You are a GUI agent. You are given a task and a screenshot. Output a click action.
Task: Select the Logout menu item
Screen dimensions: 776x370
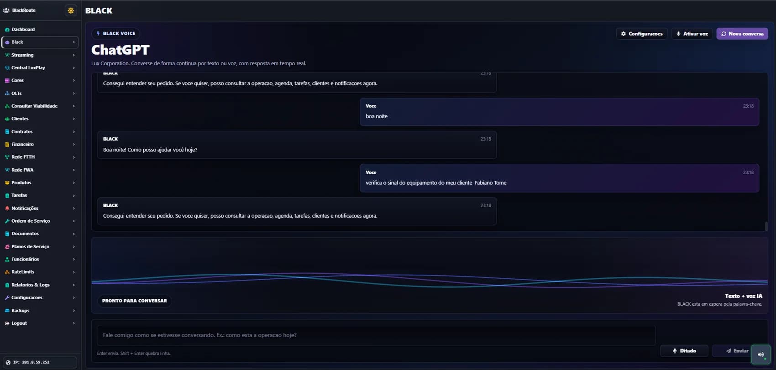[40, 323]
